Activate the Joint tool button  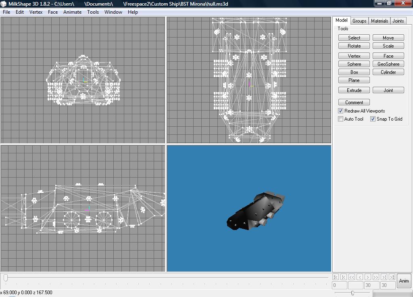(x=388, y=90)
